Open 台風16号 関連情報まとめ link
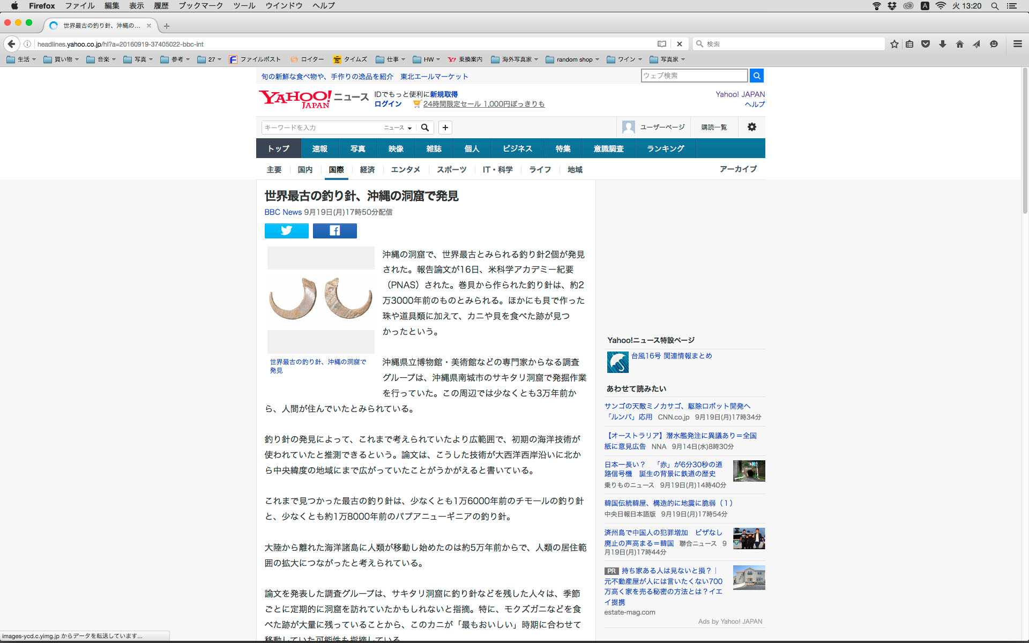 (x=671, y=356)
